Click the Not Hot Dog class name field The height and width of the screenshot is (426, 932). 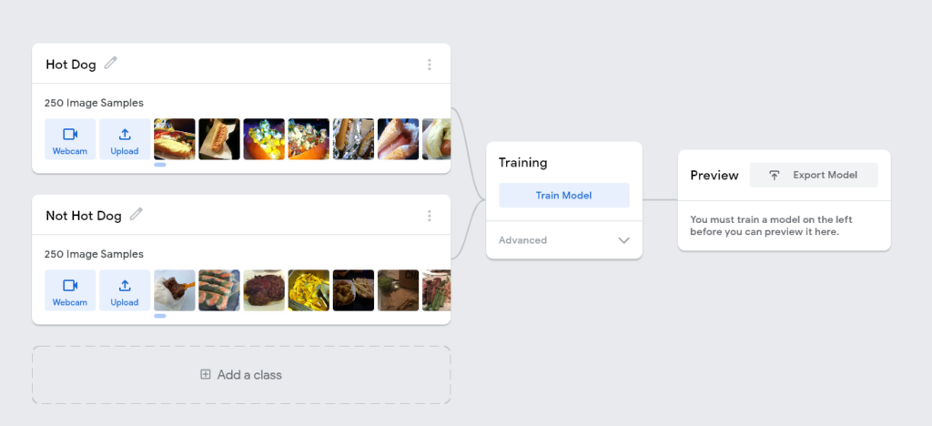(x=84, y=216)
